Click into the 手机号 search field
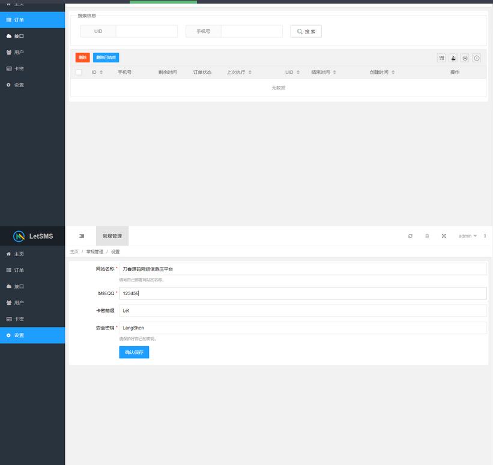The image size is (493, 465). 251,31
